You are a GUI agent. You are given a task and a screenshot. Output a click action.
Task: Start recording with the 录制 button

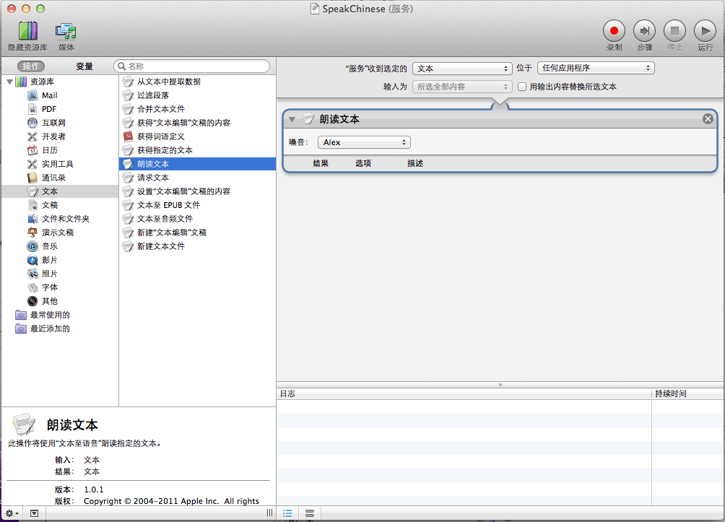(614, 31)
